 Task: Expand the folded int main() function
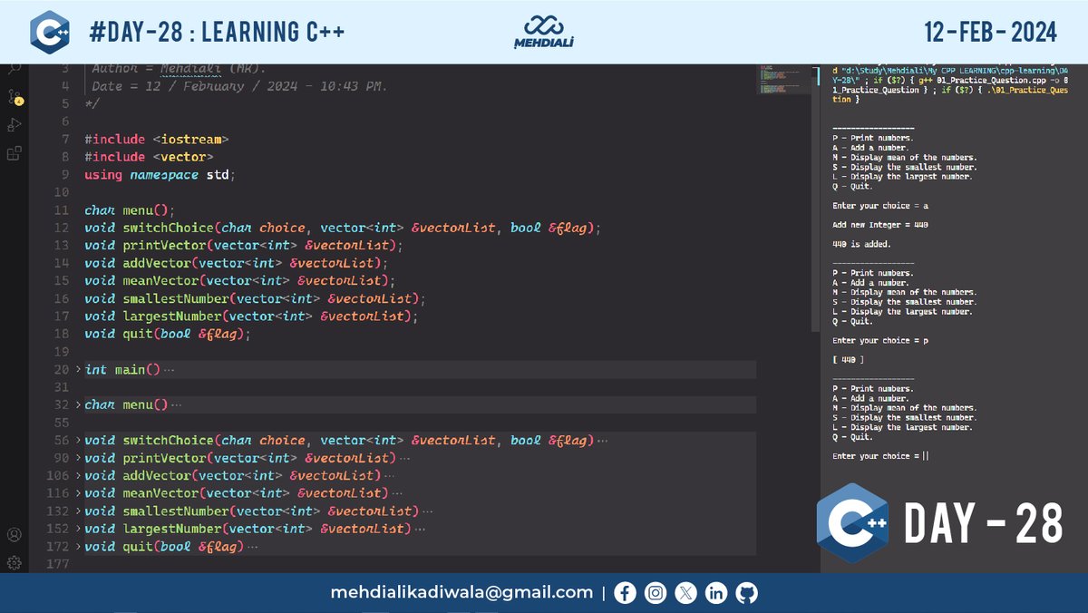tap(78, 370)
